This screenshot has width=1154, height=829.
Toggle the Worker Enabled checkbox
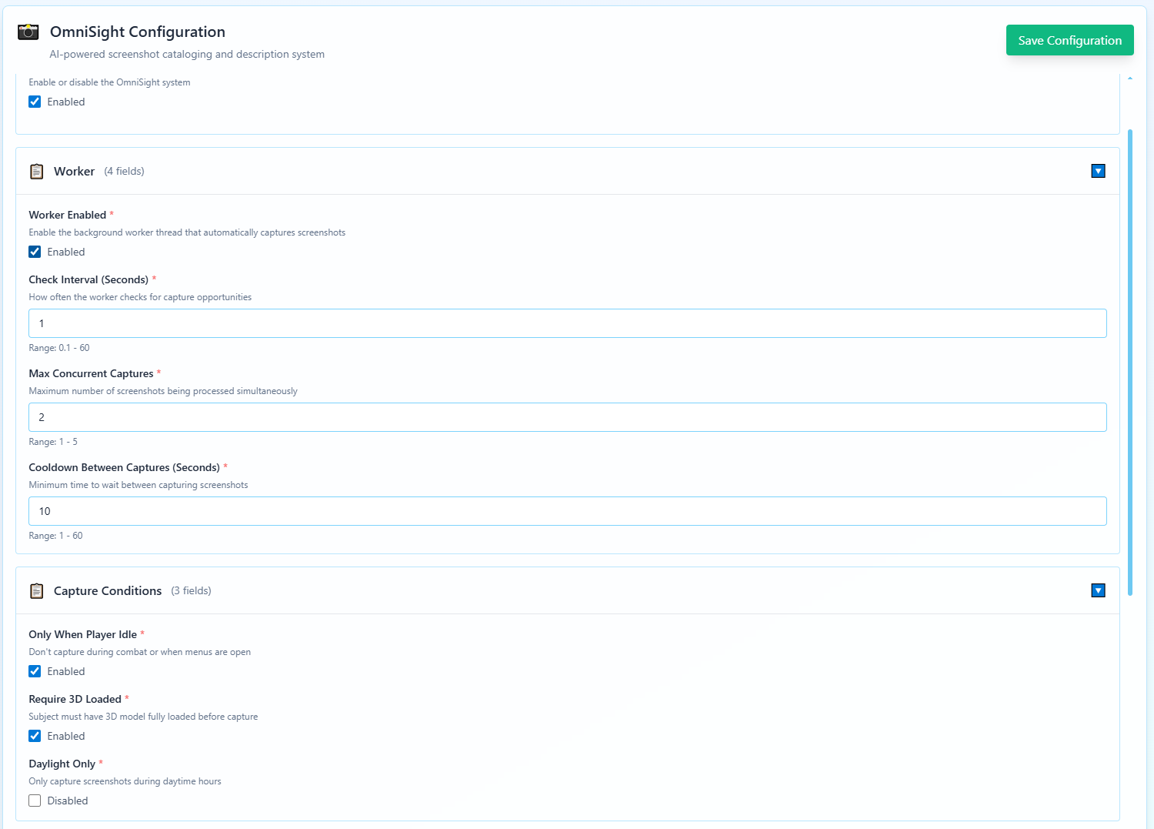pos(35,252)
